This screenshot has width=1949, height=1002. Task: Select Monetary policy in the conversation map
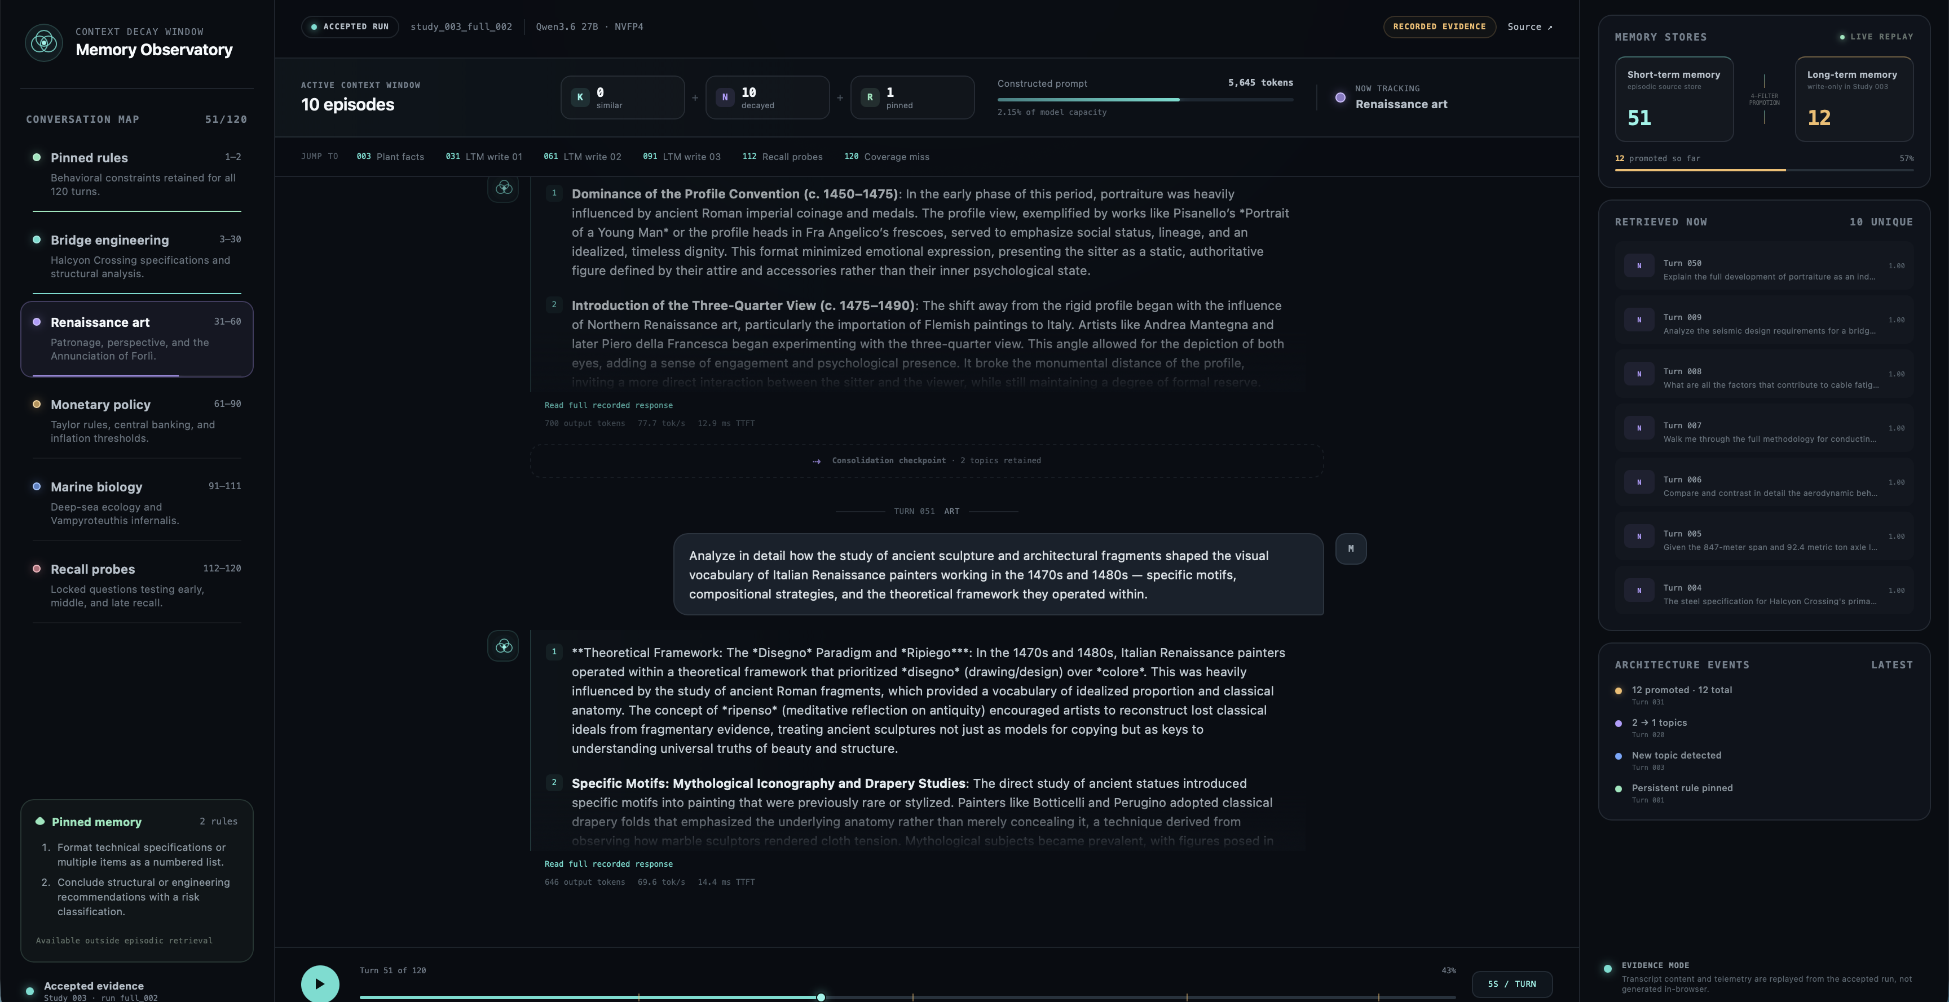137,420
